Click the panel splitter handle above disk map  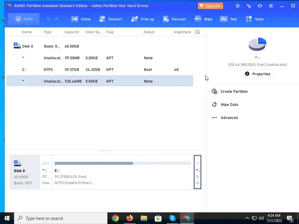coord(105,151)
